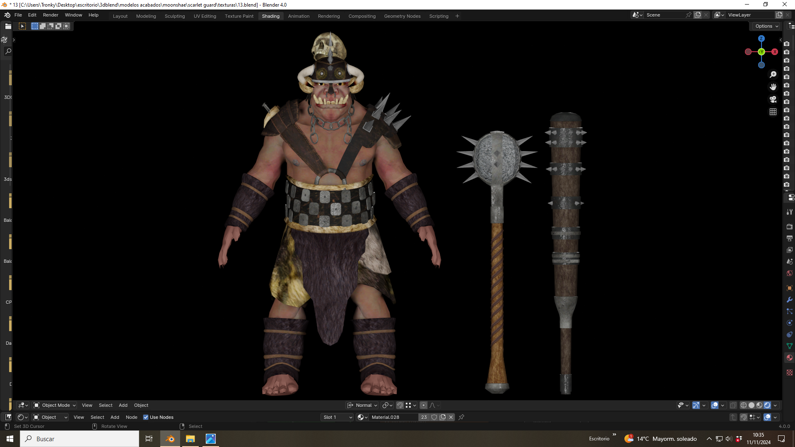Toggle fake user shield for Material.028
Image resolution: width=795 pixels, height=447 pixels.
(434, 417)
